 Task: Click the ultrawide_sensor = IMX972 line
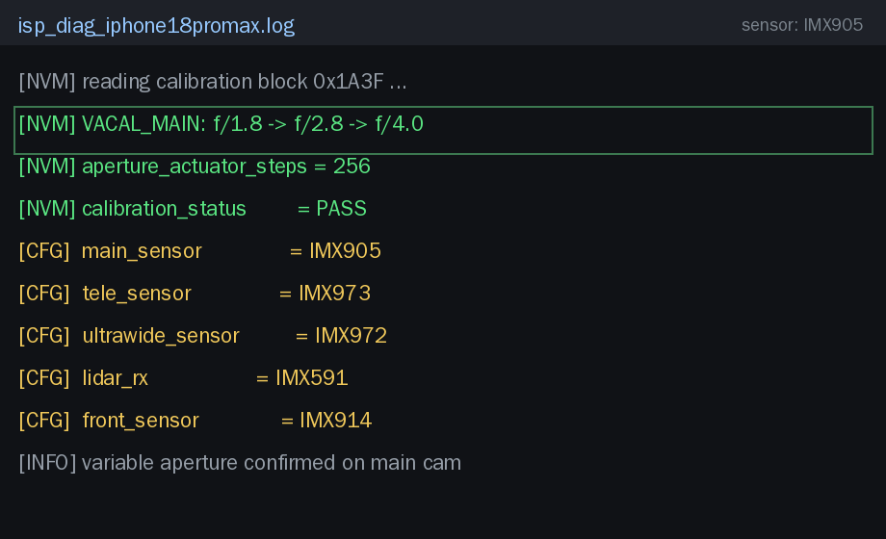(202, 336)
